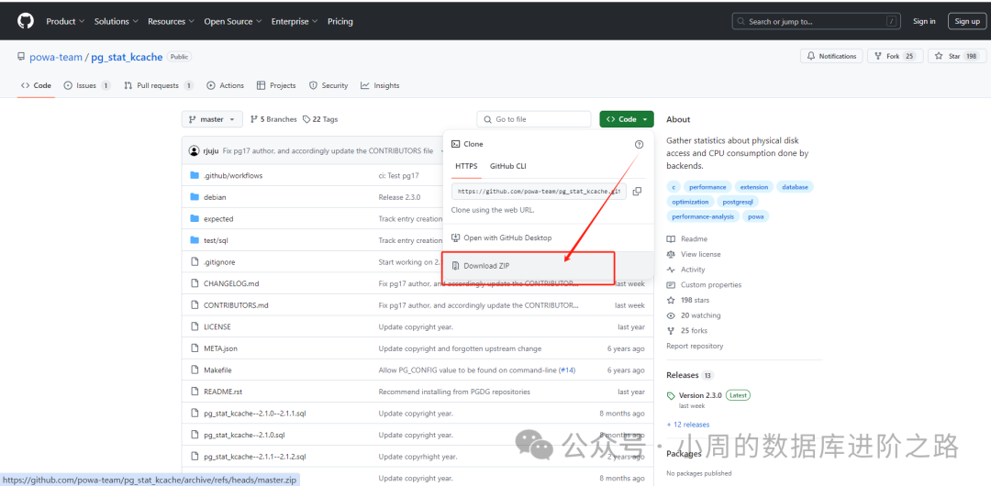The height and width of the screenshot is (486, 991).
Task: Open the Projects tab
Action: tap(276, 85)
